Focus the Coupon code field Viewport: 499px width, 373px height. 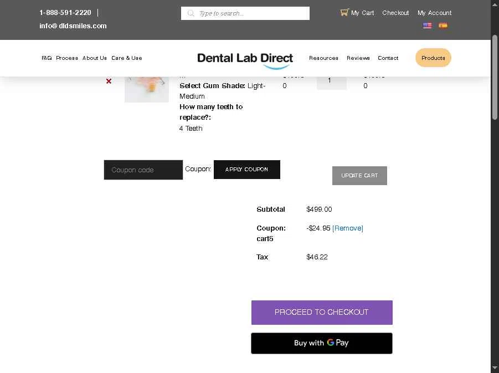(143, 170)
